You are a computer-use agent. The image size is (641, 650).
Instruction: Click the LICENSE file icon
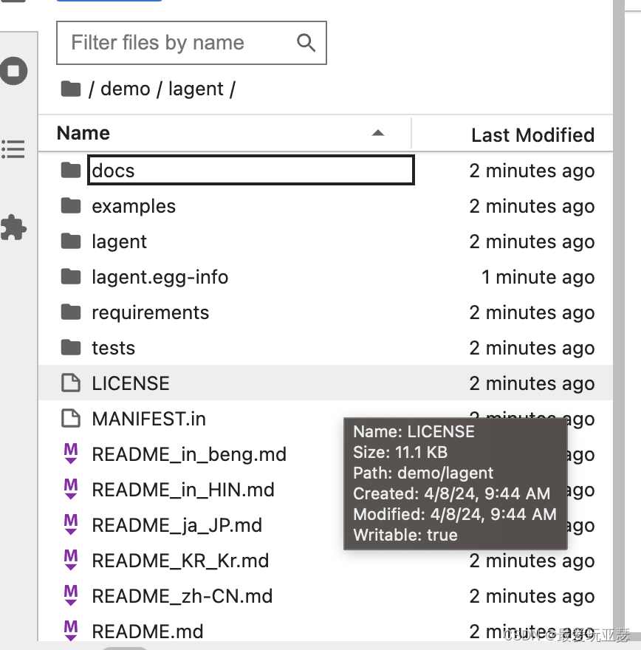coord(71,383)
